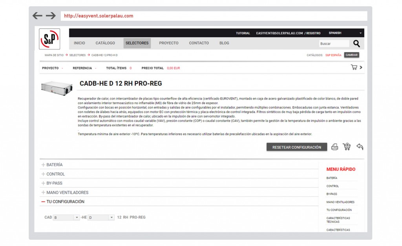Click the S&P logo

49,39
